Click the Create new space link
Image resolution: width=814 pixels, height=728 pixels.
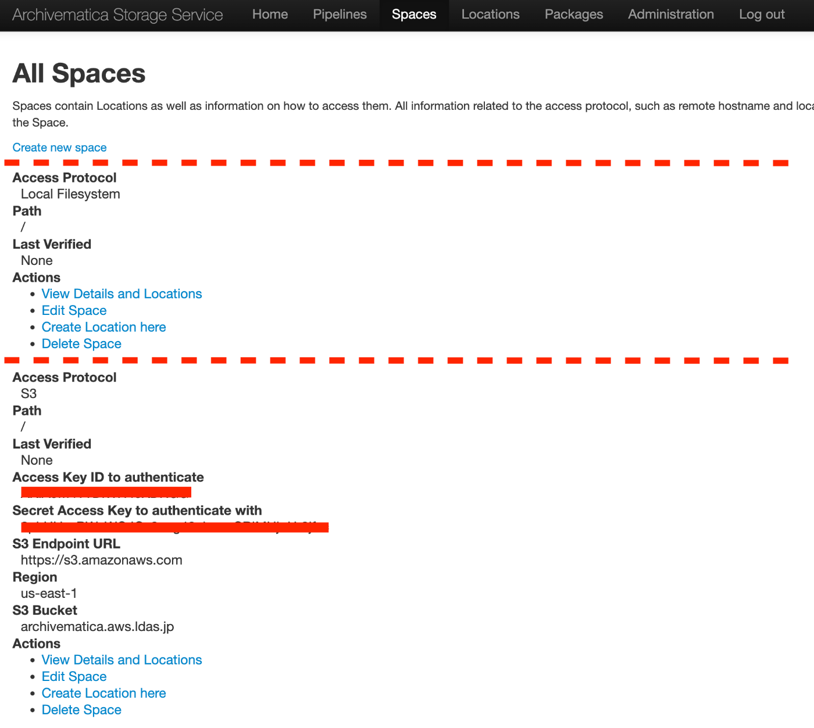[x=59, y=148]
